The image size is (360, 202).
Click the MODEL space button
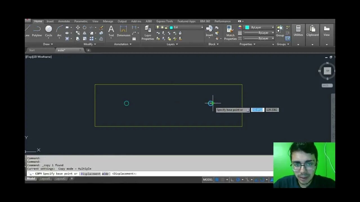click(x=208, y=180)
